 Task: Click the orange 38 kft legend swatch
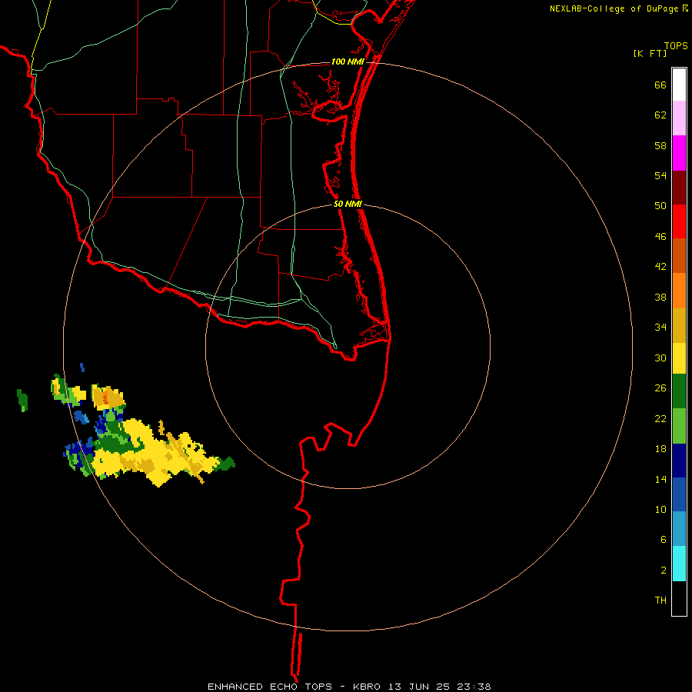pyautogui.click(x=679, y=291)
